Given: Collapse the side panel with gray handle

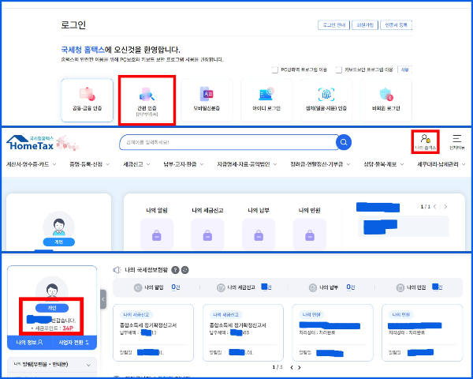Looking at the screenshot, I should point(103,299).
